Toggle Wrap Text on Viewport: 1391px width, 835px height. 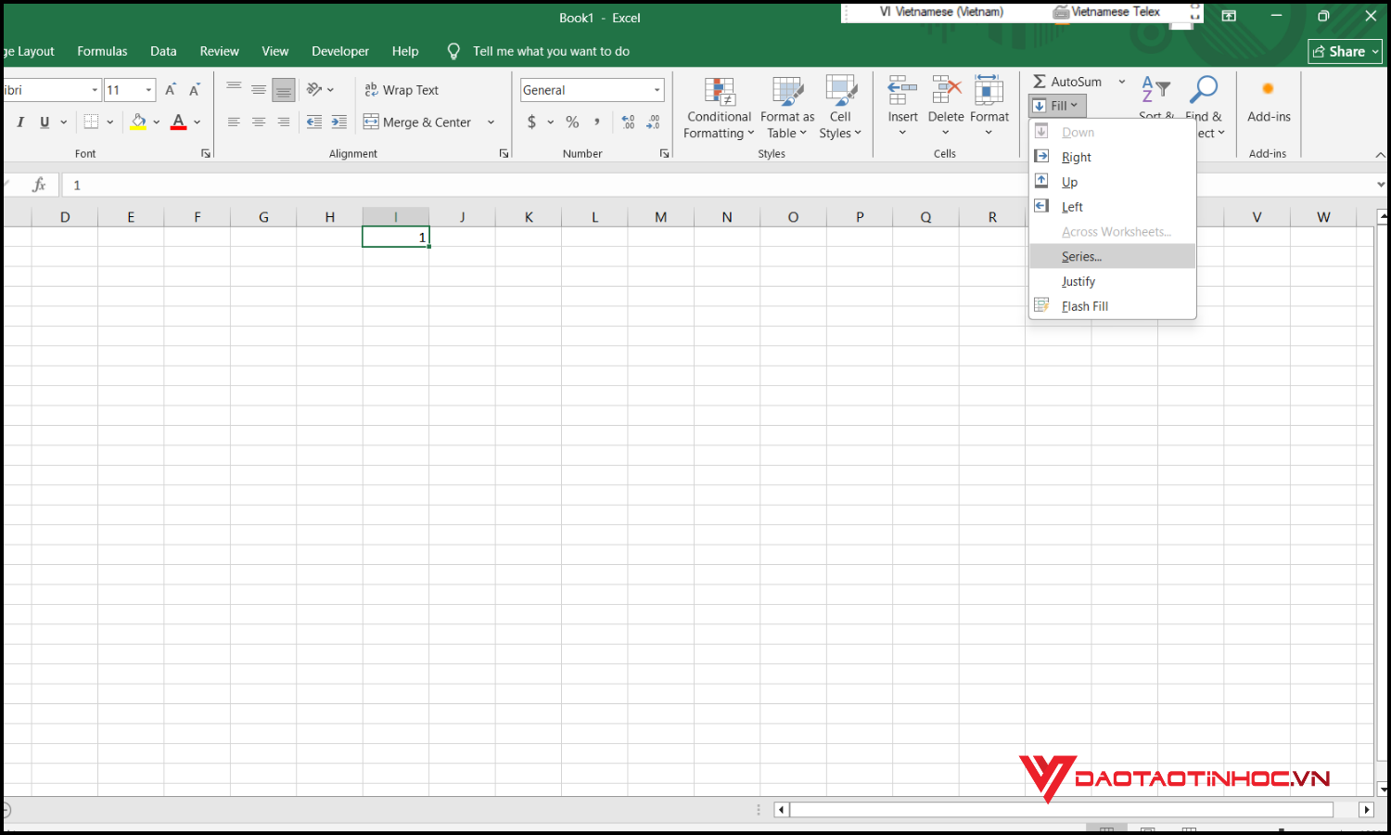(x=402, y=89)
